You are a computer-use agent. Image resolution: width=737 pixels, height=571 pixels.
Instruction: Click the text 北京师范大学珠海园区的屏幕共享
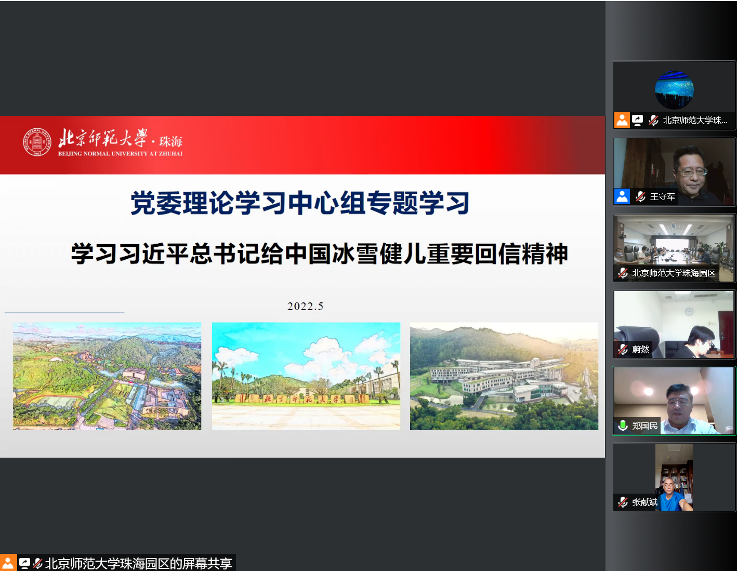tap(138, 563)
